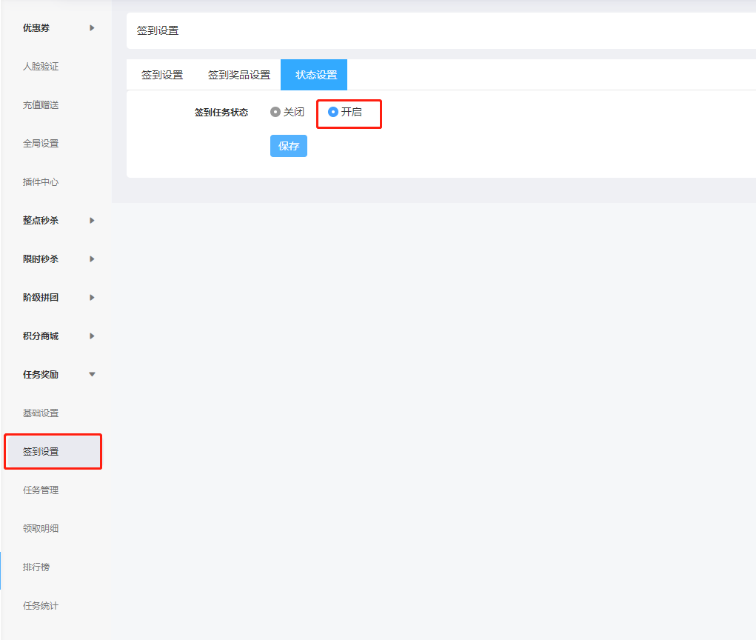Expand the 优惠券 menu arrow
This screenshot has height=640, width=756.
pos(92,28)
